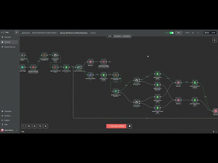
Task: Switch to the Editor tab
Action: point(110,36)
